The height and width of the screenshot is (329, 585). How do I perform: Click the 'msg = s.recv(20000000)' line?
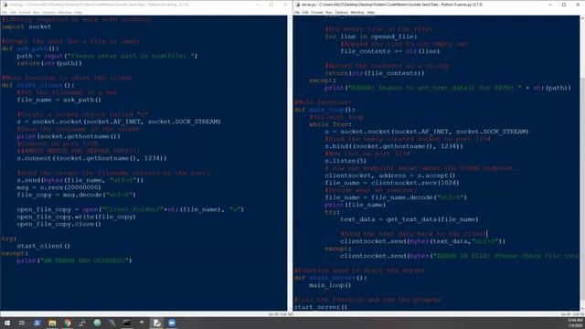click(x=58, y=187)
